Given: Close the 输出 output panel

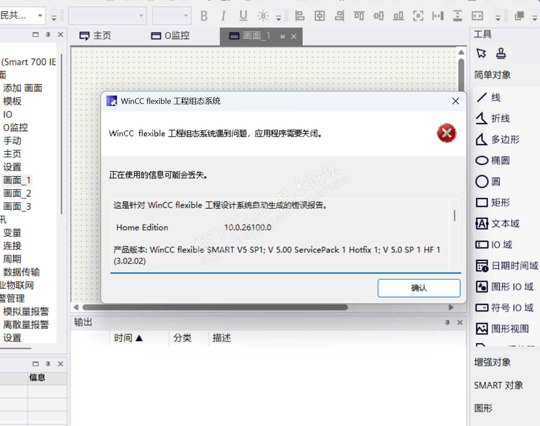Looking at the screenshot, I should (x=460, y=323).
